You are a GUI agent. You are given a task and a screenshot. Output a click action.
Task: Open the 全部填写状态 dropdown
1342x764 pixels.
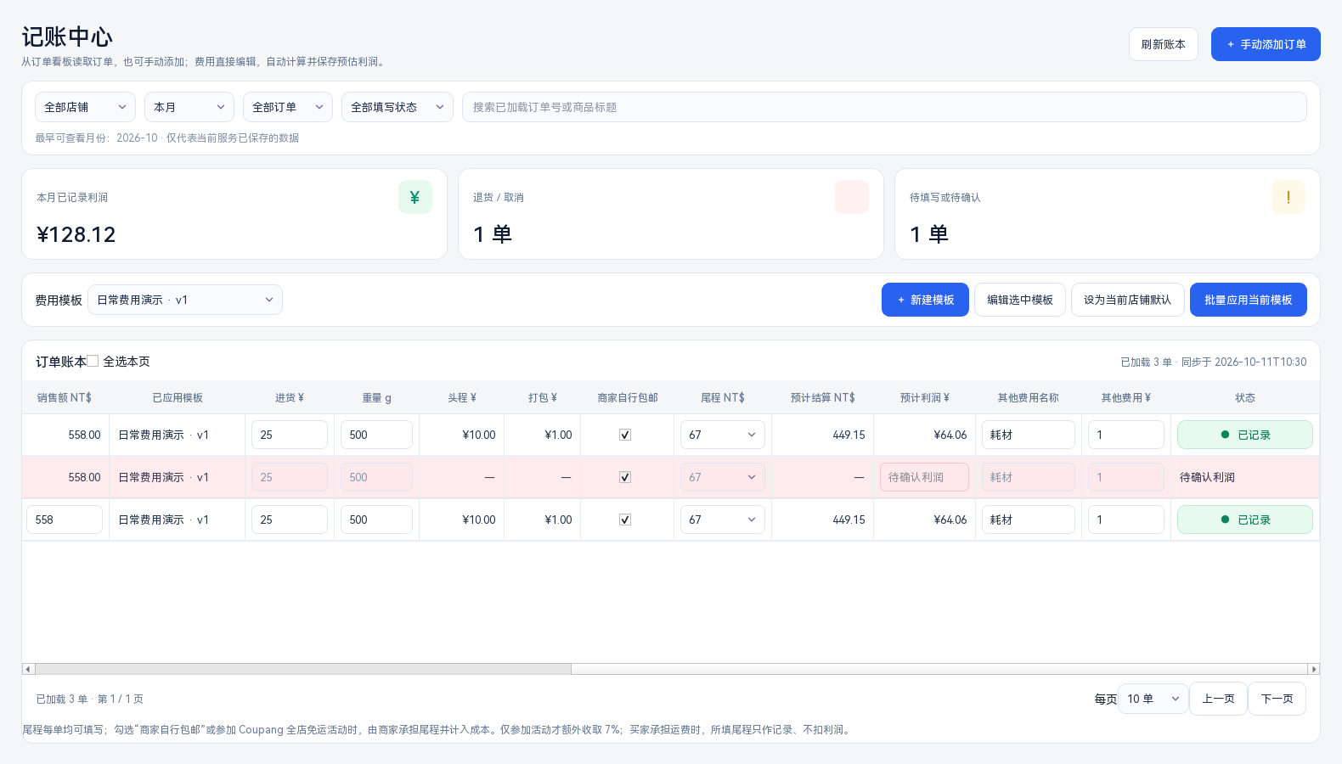[398, 107]
